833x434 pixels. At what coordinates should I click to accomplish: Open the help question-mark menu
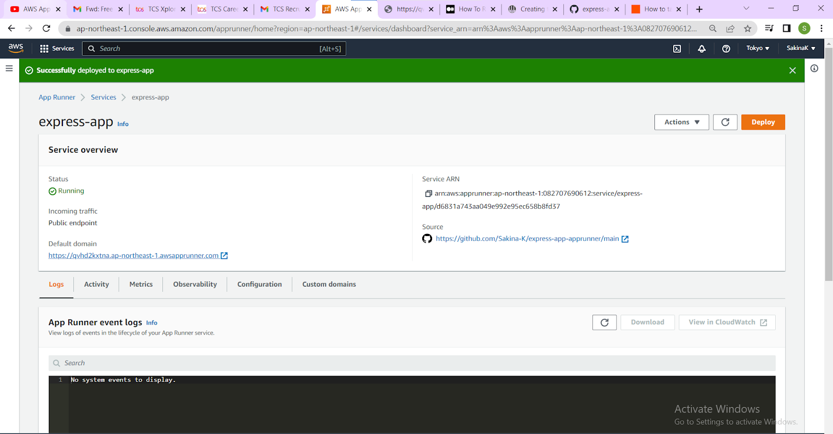pos(726,48)
